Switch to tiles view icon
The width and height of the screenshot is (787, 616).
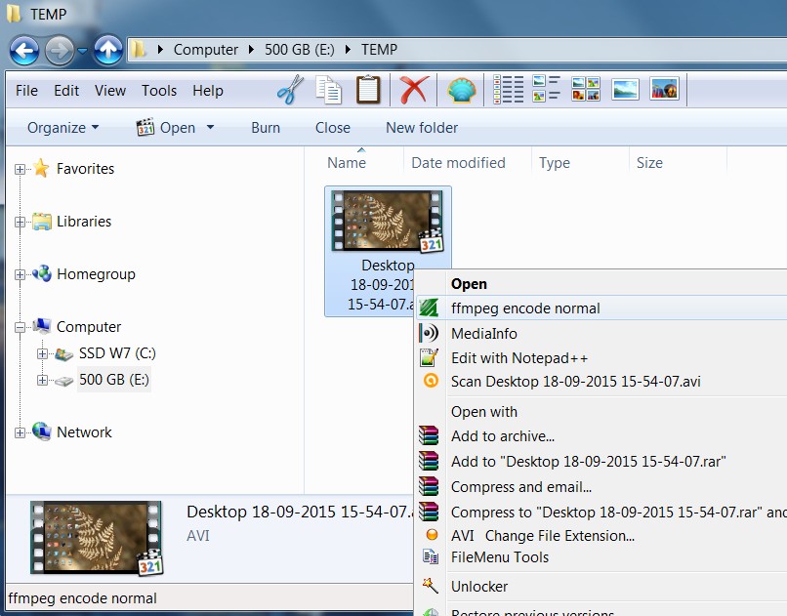click(546, 90)
